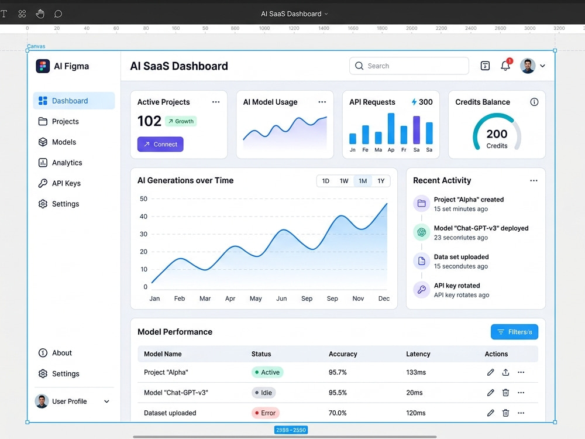Click the 70.0% accuracy value
The image size is (585, 439).
pyautogui.click(x=338, y=413)
